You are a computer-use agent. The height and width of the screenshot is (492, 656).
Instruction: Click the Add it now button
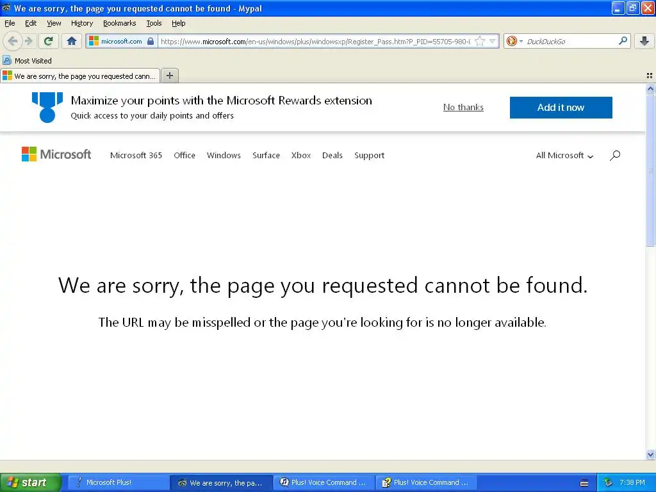pos(561,108)
